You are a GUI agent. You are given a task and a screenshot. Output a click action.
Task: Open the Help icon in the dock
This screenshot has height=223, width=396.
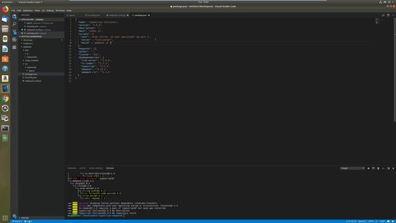[5, 69]
